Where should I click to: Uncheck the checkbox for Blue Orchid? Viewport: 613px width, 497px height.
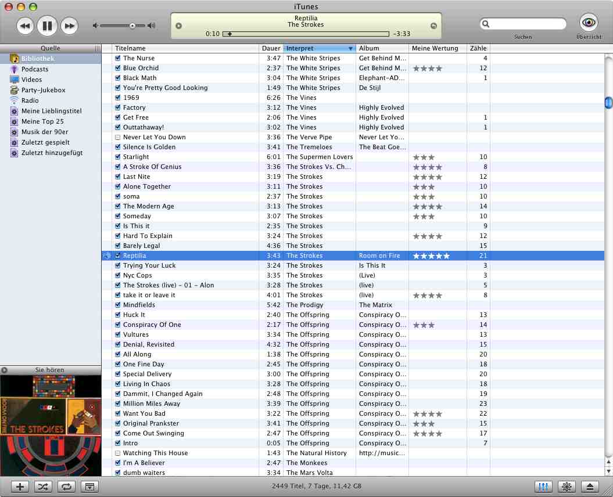tap(118, 68)
